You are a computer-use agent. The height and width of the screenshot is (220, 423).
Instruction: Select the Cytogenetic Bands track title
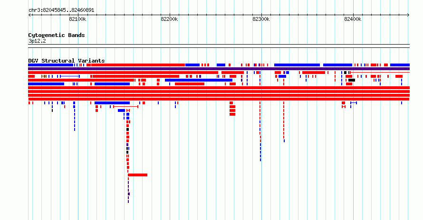[57, 35]
